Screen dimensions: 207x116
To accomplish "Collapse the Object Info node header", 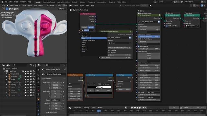I will tap(82, 14).
